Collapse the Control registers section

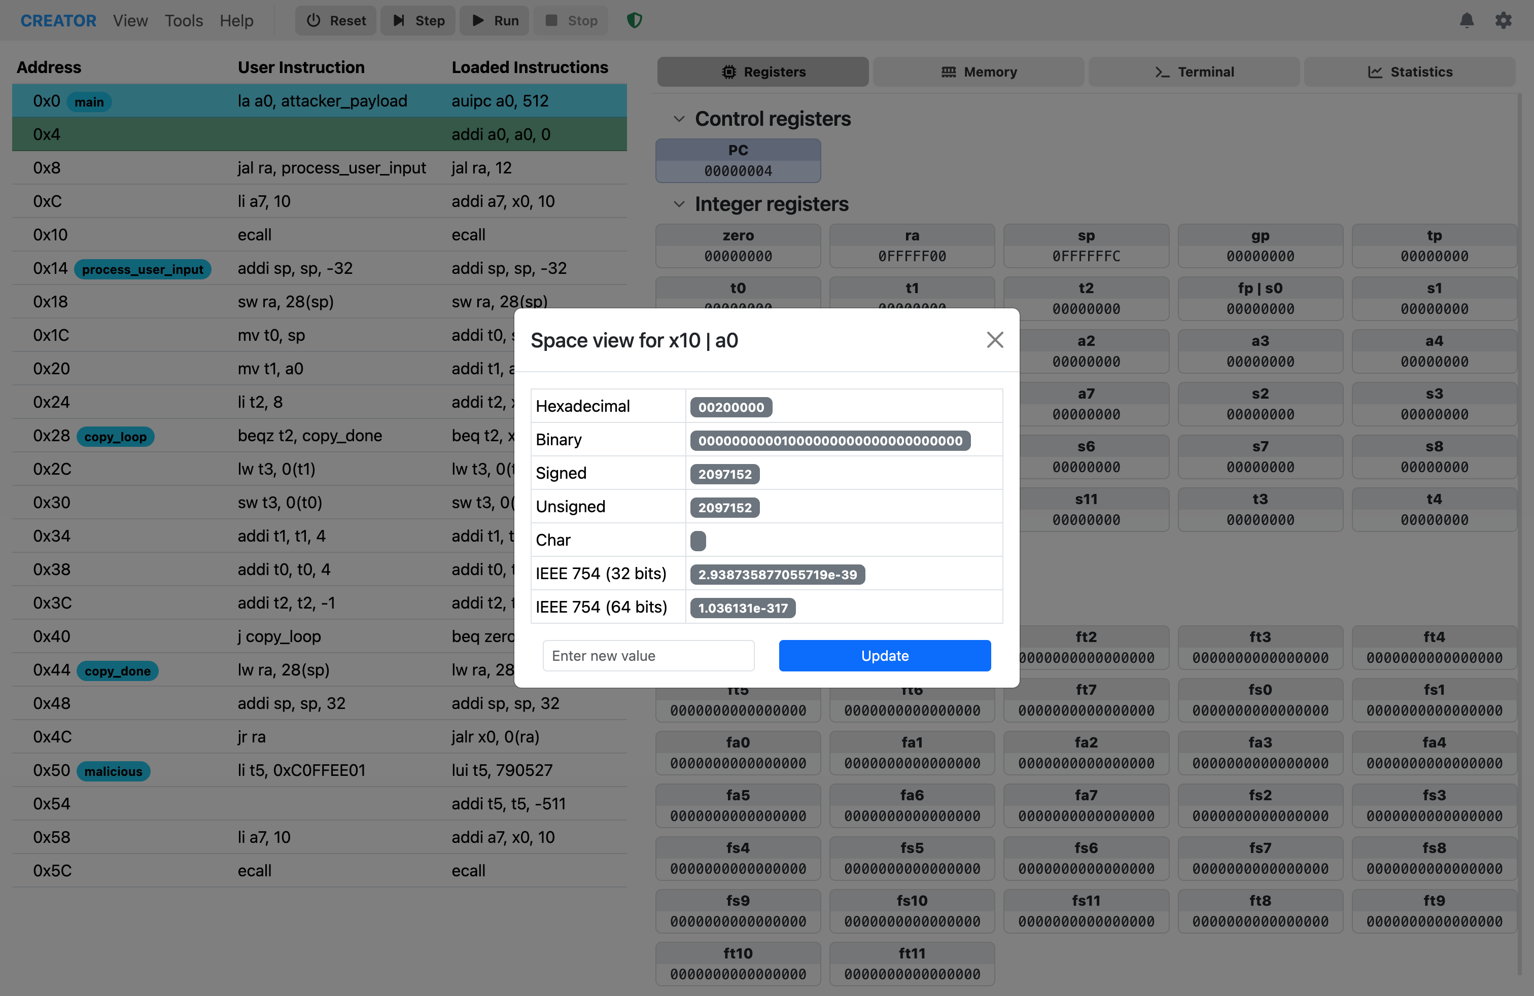[x=679, y=119]
